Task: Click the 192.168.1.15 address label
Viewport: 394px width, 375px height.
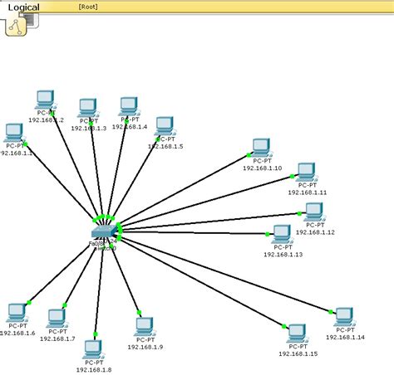Action: 298,353
